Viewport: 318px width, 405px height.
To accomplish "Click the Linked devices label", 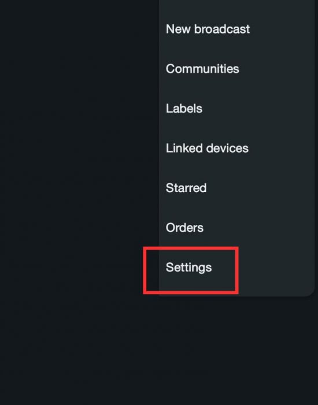I will [207, 148].
